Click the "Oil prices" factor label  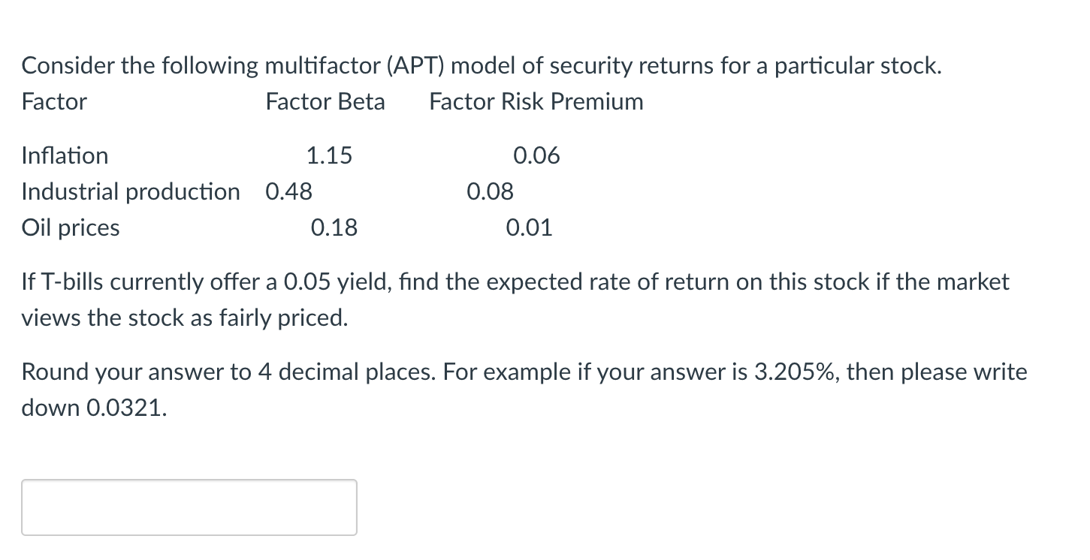pos(71,227)
